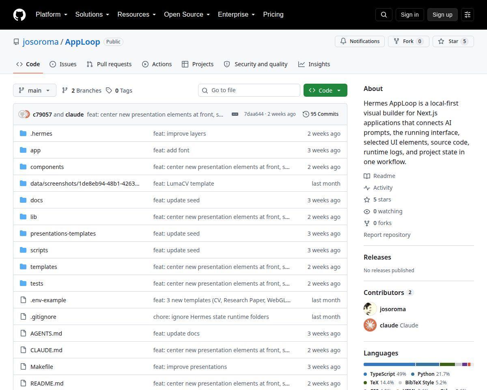Open the README.md file
Viewport: 487px width, 390px height.
point(47,383)
